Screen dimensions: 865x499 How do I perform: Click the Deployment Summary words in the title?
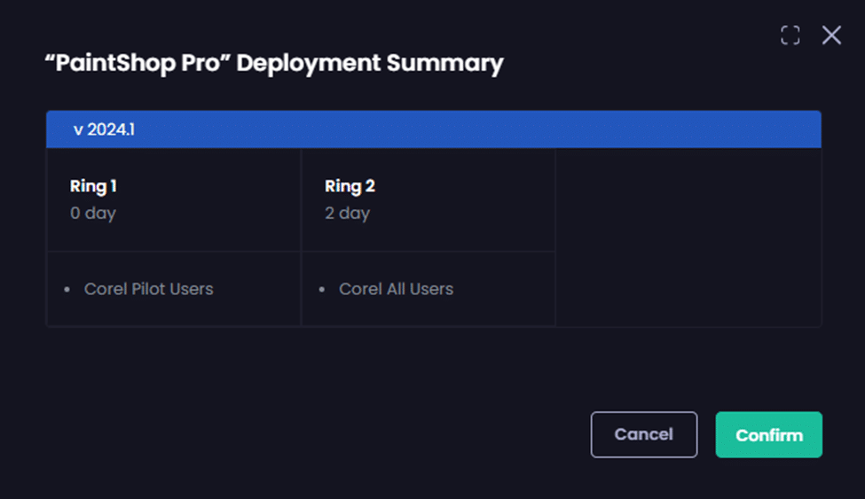(369, 64)
